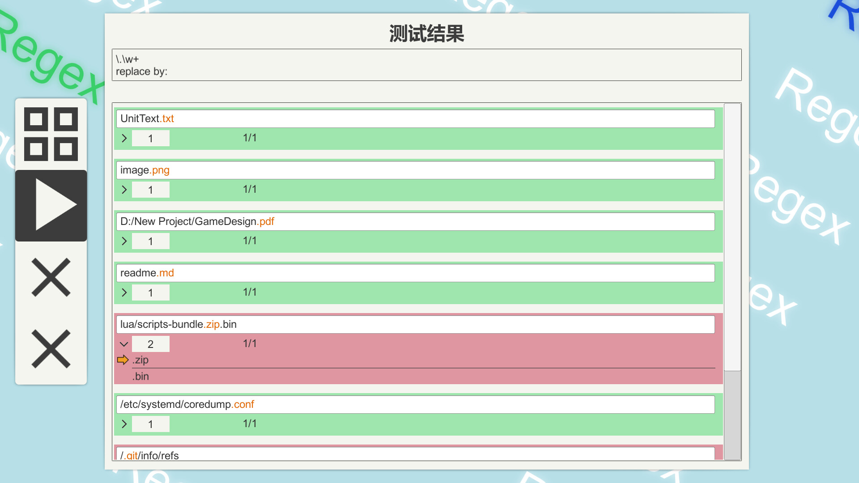
Task: Expand matches for GameDesign.pdf entry
Action: (x=124, y=241)
